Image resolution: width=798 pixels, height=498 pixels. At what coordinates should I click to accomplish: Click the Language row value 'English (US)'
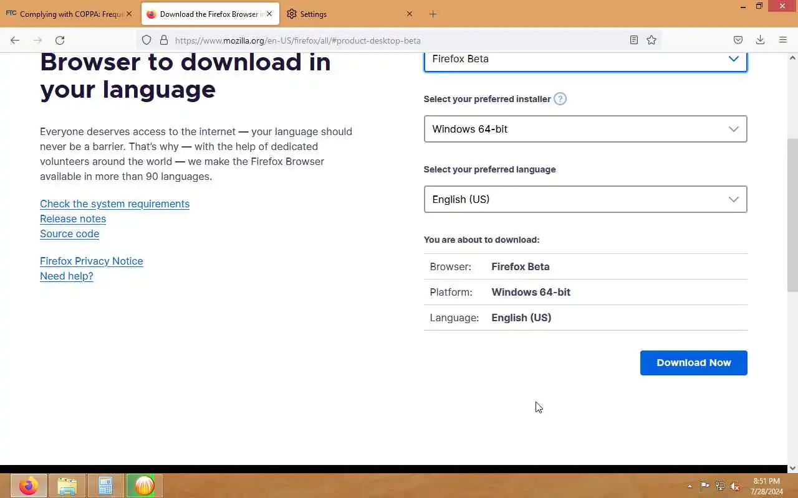click(x=521, y=317)
